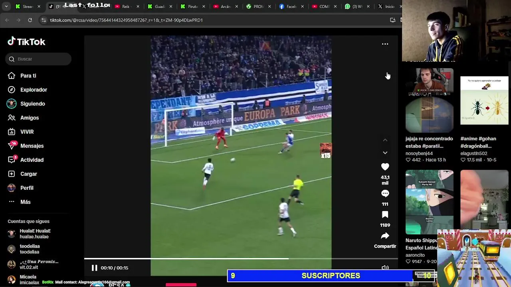Share the video with Compartir arrow
This screenshot has width=511, height=287.
pos(385,236)
